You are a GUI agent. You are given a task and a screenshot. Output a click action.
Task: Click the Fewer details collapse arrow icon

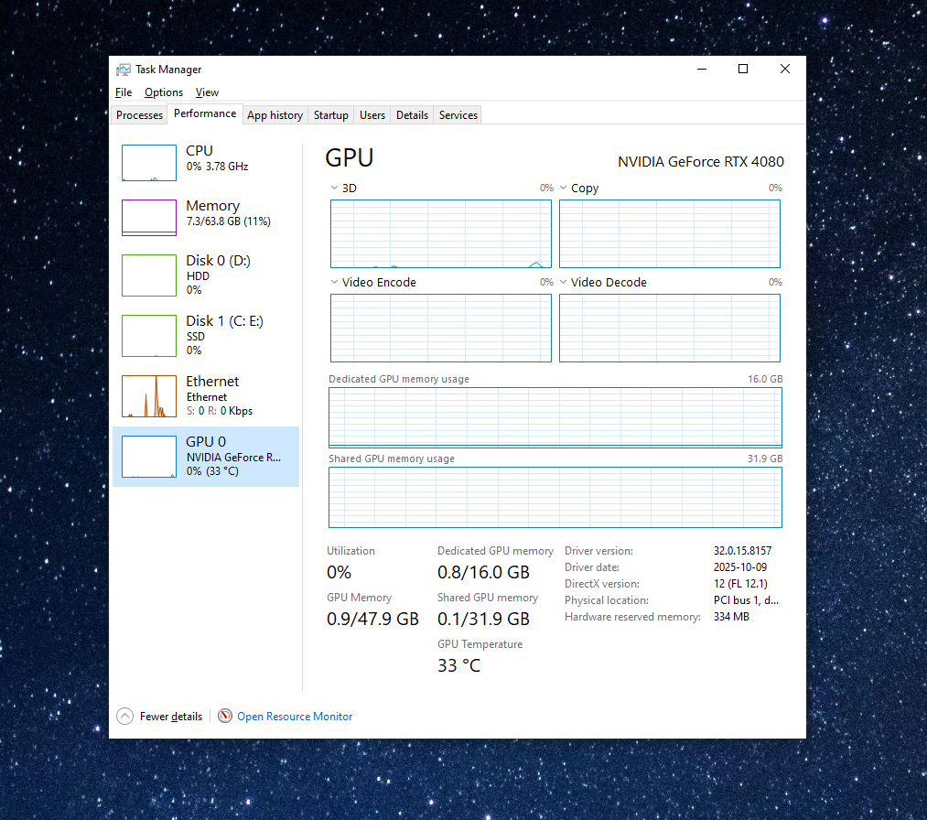coord(124,717)
